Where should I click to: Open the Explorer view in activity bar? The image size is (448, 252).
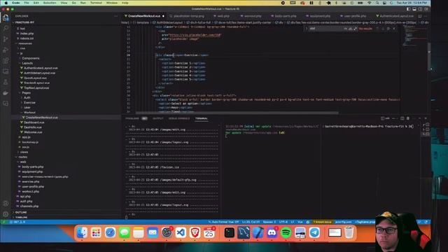click(x=6, y=17)
